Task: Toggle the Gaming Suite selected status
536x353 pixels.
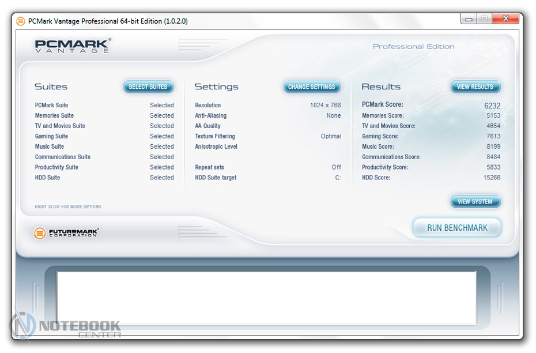Action: (x=161, y=137)
